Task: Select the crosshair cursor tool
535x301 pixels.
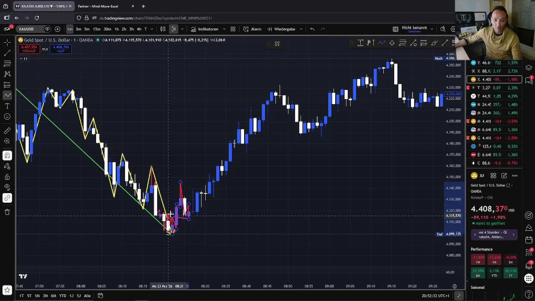Action: pyautogui.click(x=7, y=42)
